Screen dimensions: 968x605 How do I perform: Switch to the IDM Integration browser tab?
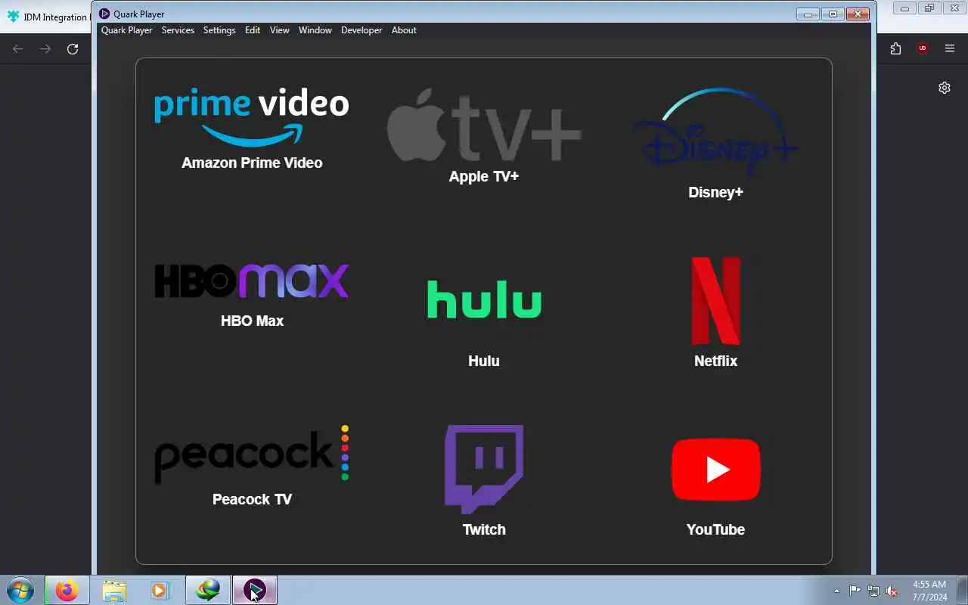[x=47, y=17]
